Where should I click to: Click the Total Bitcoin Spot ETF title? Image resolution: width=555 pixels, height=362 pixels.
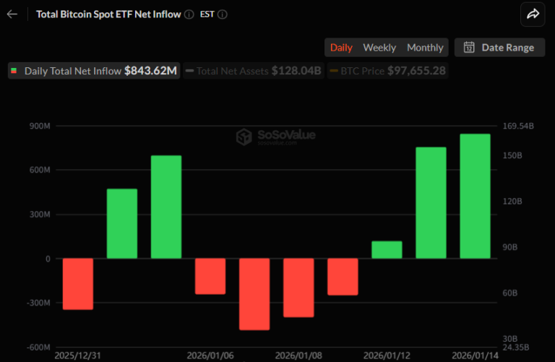tap(108, 14)
